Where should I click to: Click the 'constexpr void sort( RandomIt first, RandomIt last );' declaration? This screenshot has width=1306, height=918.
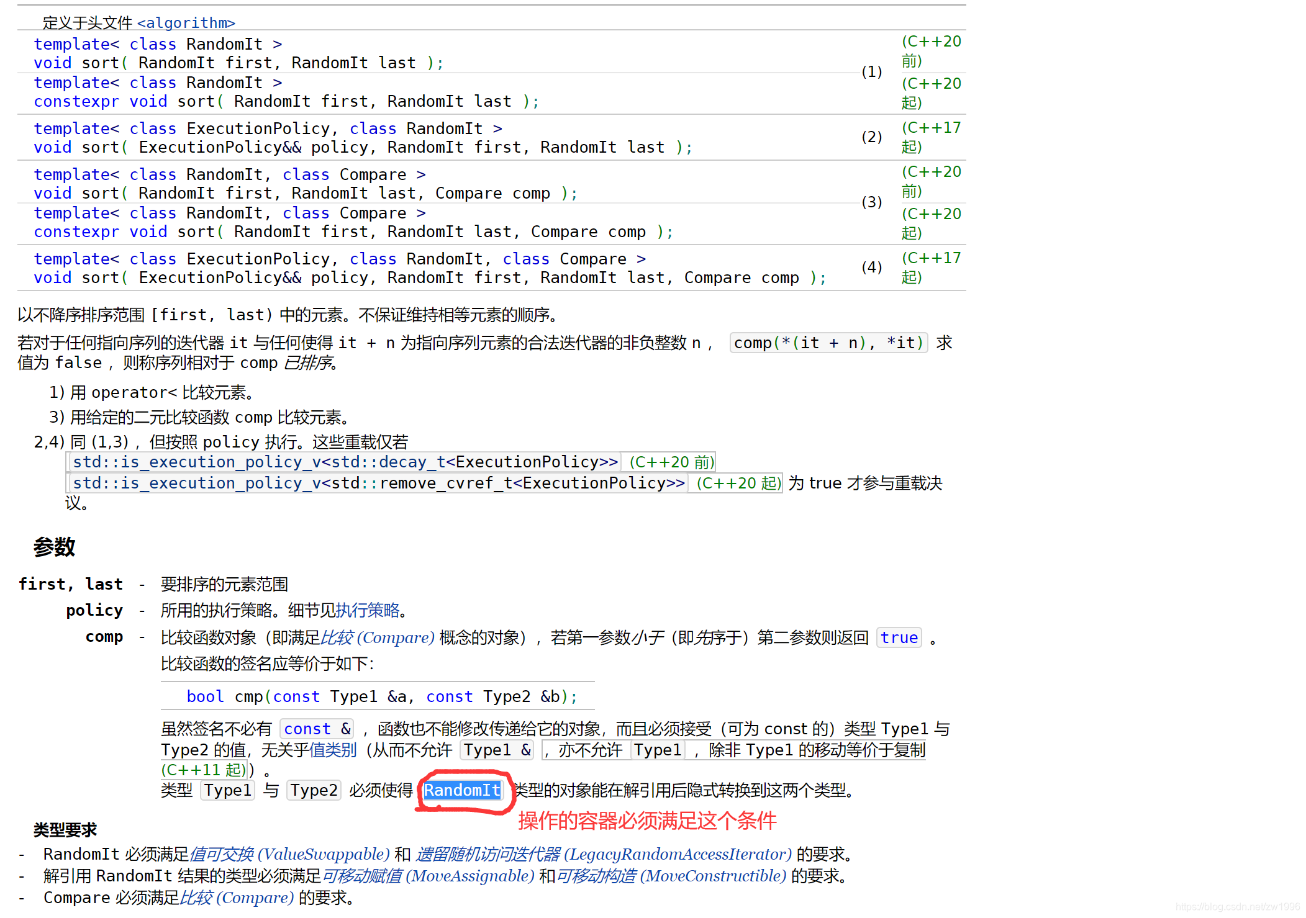coord(286,101)
